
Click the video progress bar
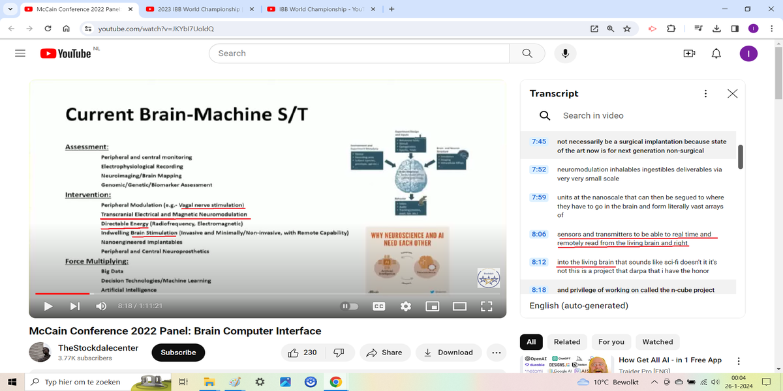[x=261, y=294]
